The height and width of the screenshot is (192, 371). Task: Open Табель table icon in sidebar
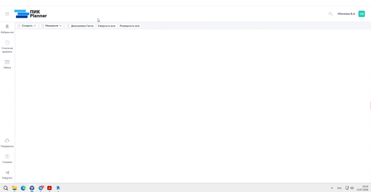[x=7, y=65]
